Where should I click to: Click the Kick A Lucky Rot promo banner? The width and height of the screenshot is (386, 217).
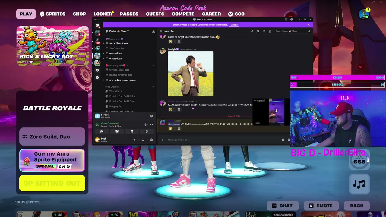pos(52,46)
